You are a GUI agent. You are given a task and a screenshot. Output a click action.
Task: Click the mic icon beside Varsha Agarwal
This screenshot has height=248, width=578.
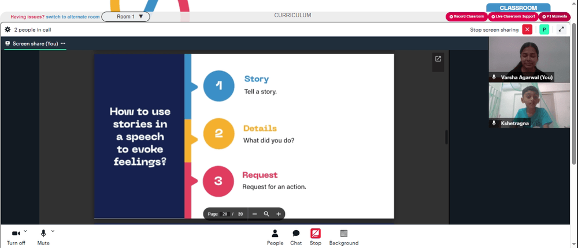coord(494,77)
